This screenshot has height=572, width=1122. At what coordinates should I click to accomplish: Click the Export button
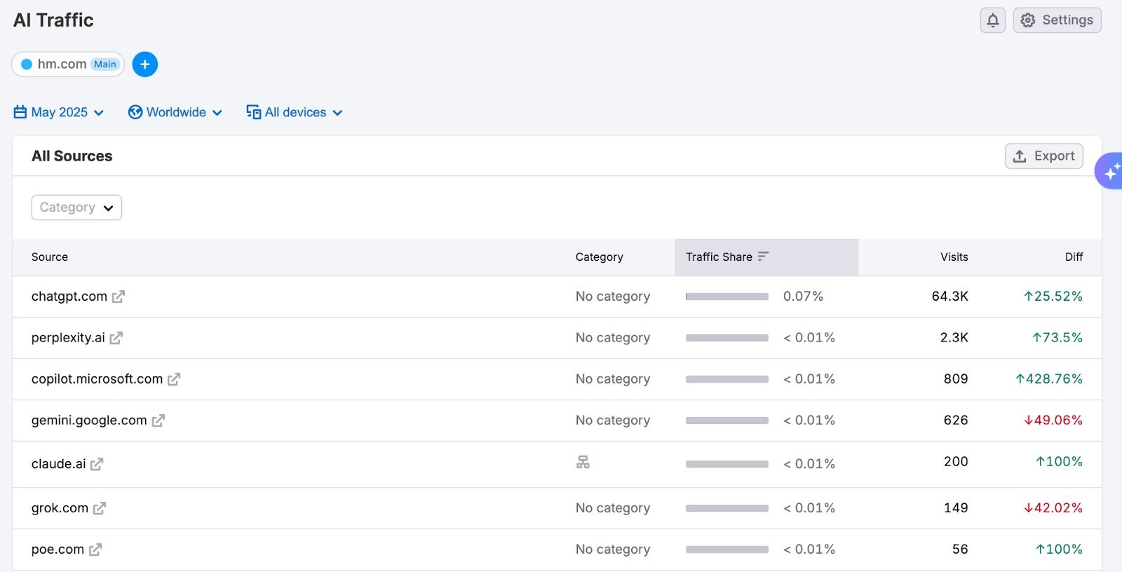click(x=1043, y=156)
